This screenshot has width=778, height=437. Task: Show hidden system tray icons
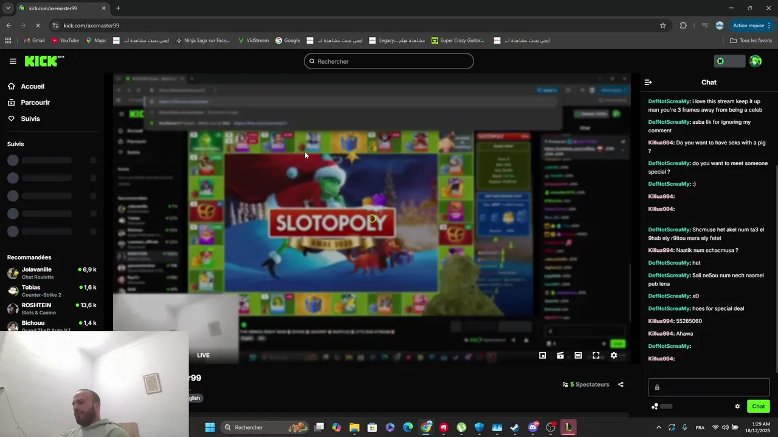(659, 427)
